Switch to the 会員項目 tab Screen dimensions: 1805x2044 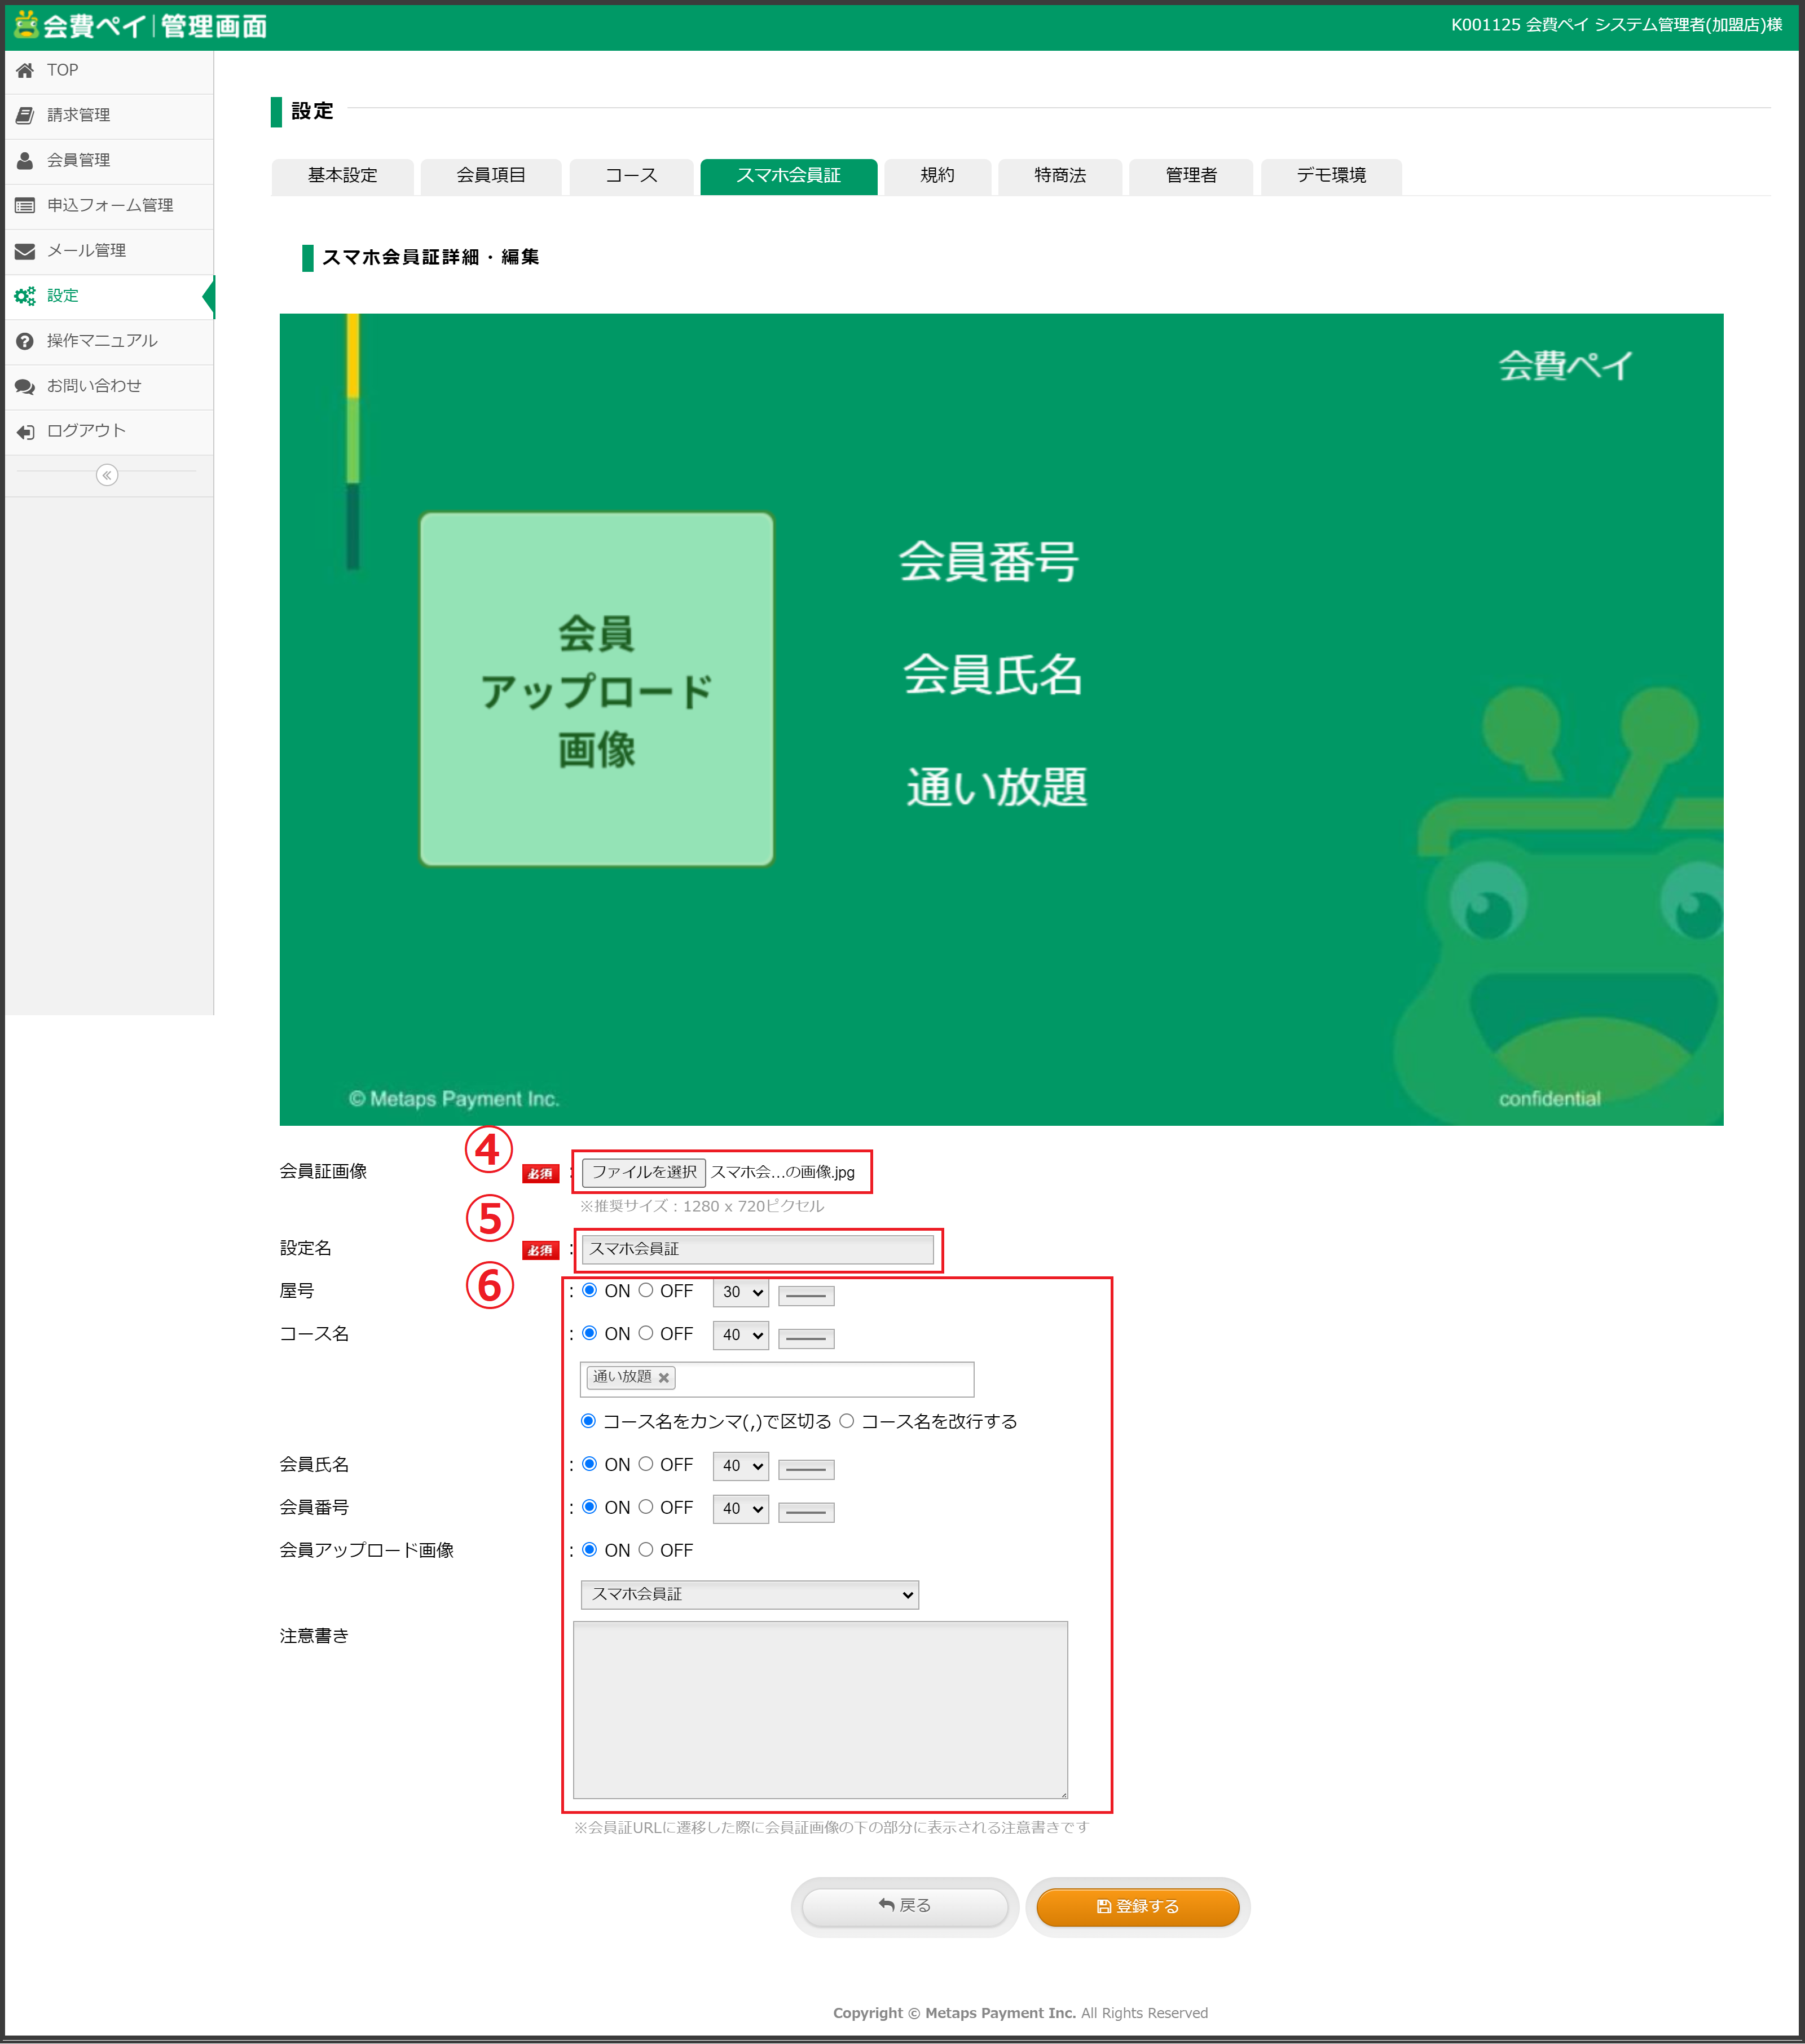[491, 176]
